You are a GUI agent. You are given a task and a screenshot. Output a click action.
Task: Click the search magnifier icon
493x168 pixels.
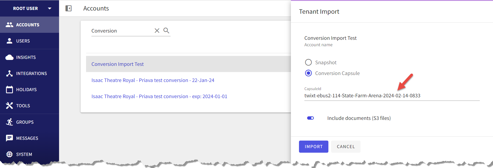tap(166, 30)
